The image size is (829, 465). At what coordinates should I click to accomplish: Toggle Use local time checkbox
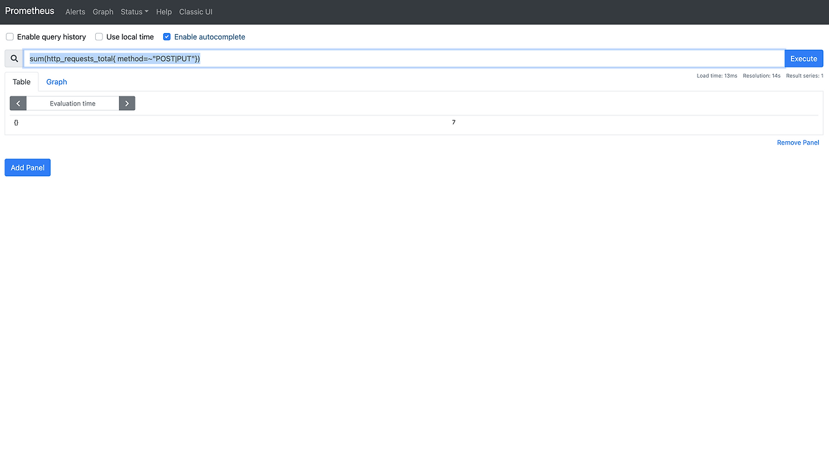coord(99,37)
